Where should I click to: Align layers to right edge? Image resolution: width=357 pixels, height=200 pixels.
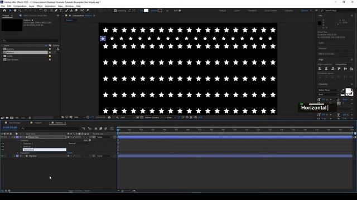coord(332,69)
